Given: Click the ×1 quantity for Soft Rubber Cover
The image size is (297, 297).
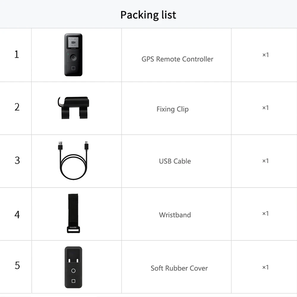Looking at the screenshot, I should point(265,267).
